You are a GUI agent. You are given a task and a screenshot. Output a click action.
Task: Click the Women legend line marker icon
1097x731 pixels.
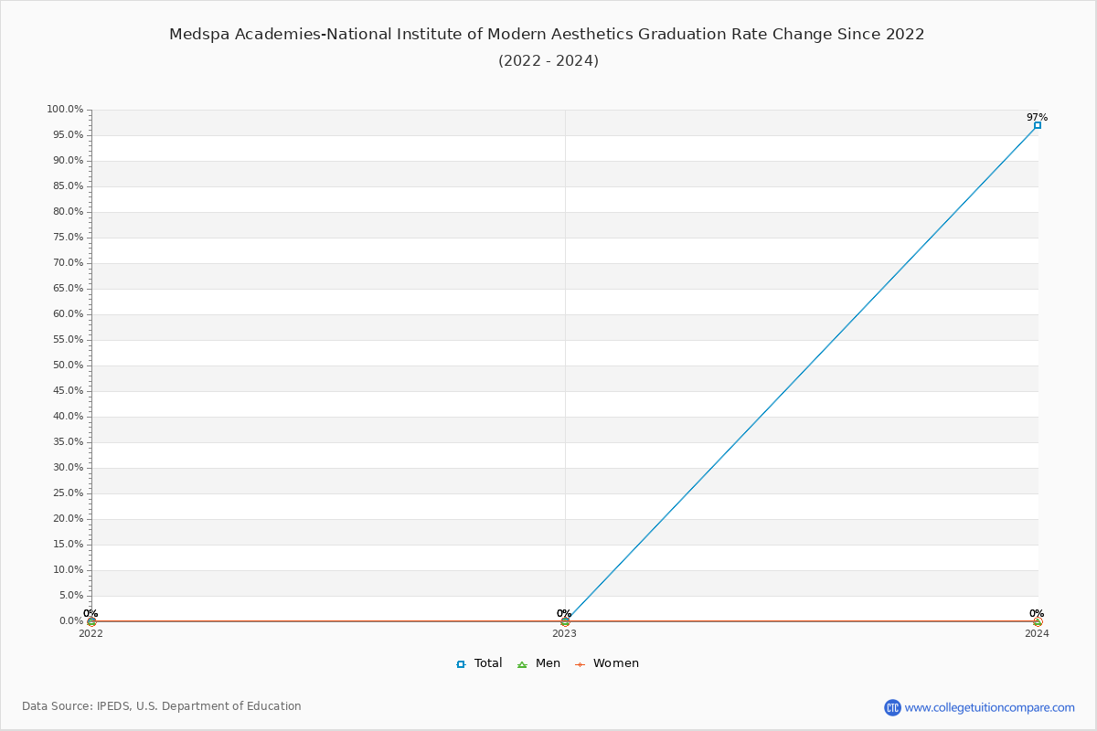click(580, 664)
